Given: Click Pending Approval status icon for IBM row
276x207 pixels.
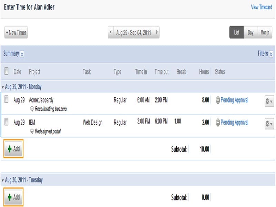Looking at the screenshot, I should (x=218, y=122).
